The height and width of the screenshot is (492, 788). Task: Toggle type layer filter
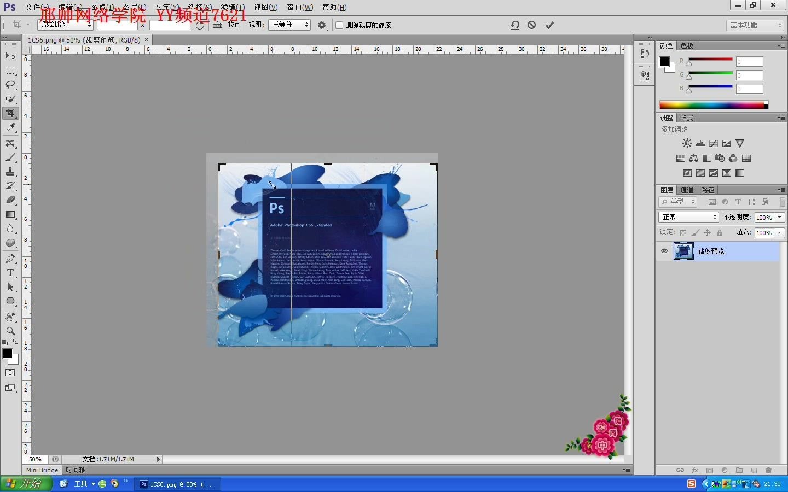tap(738, 202)
